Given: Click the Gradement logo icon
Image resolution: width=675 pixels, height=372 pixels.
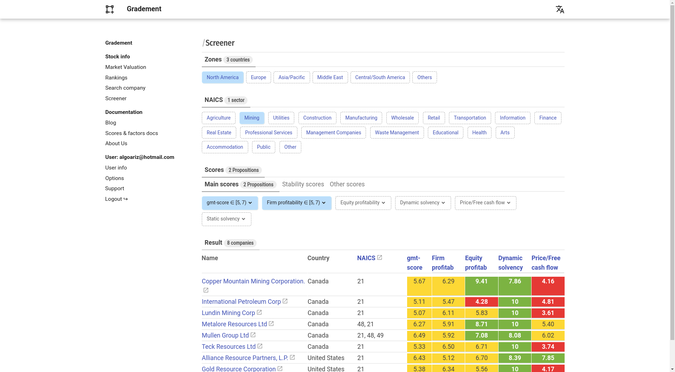Looking at the screenshot, I should click(x=110, y=9).
